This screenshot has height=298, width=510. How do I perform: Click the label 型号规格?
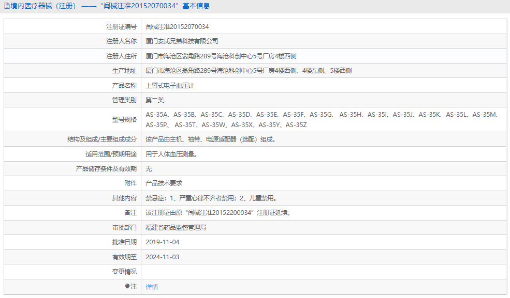pyautogui.click(x=124, y=120)
